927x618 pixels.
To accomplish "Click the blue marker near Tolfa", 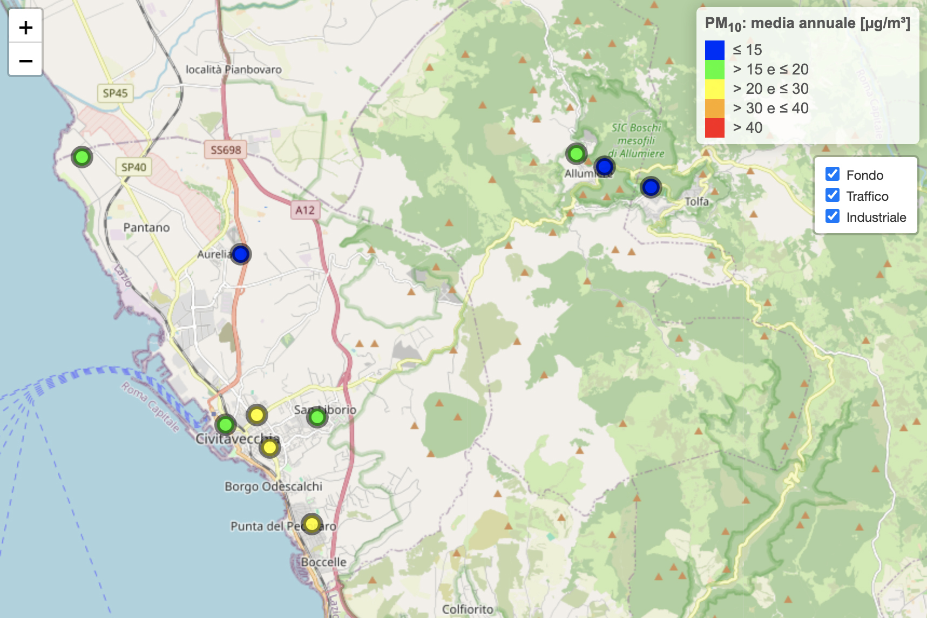I will pos(651,187).
